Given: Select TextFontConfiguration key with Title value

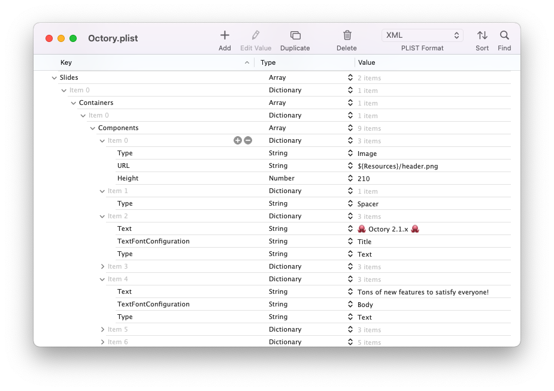Looking at the screenshot, I should [153, 241].
